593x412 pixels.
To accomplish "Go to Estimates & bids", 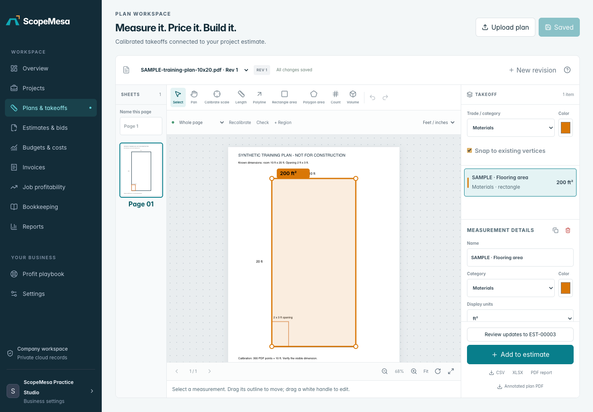I will (51, 128).
